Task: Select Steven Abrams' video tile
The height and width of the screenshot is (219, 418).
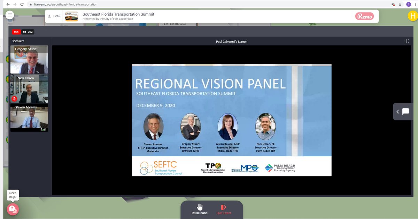Action: (29, 118)
